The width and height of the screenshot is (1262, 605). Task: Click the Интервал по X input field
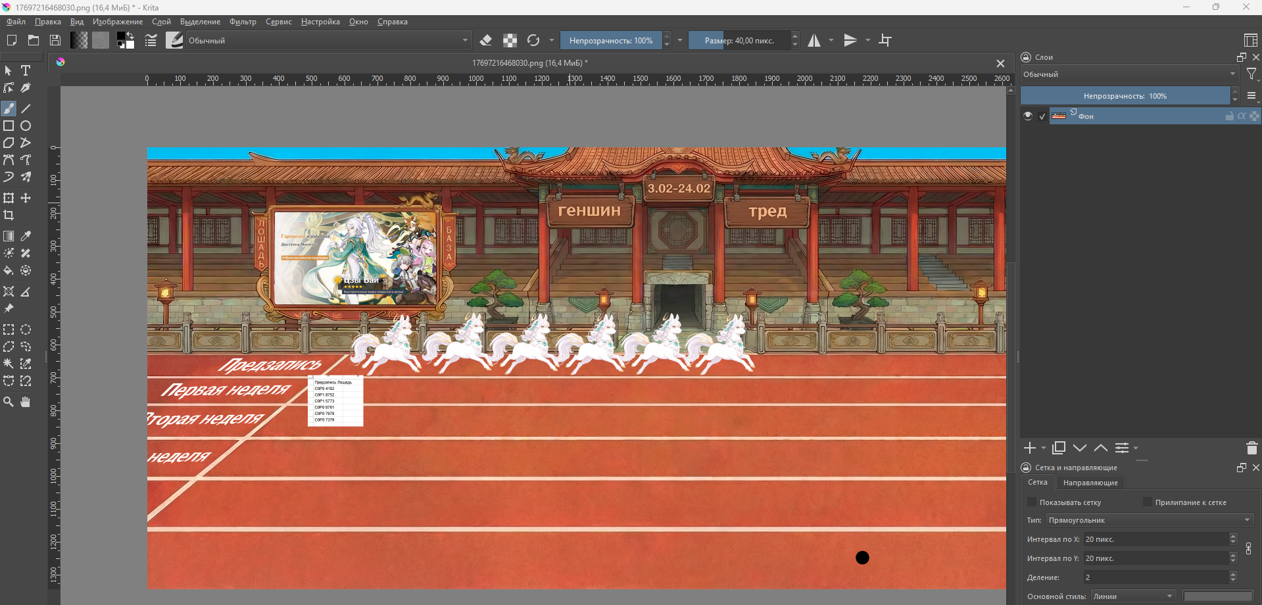(1155, 539)
